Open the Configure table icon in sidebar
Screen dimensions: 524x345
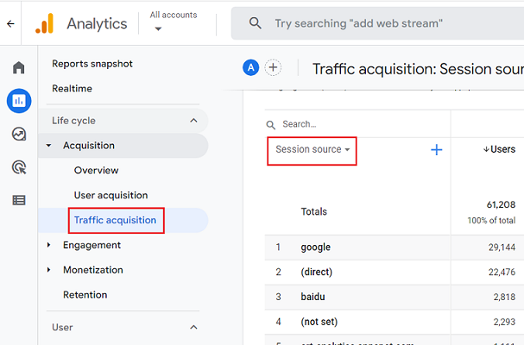(18, 200)
